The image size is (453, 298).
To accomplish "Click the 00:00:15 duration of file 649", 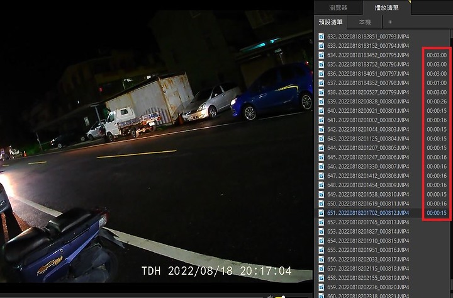I will pos(437,194).
